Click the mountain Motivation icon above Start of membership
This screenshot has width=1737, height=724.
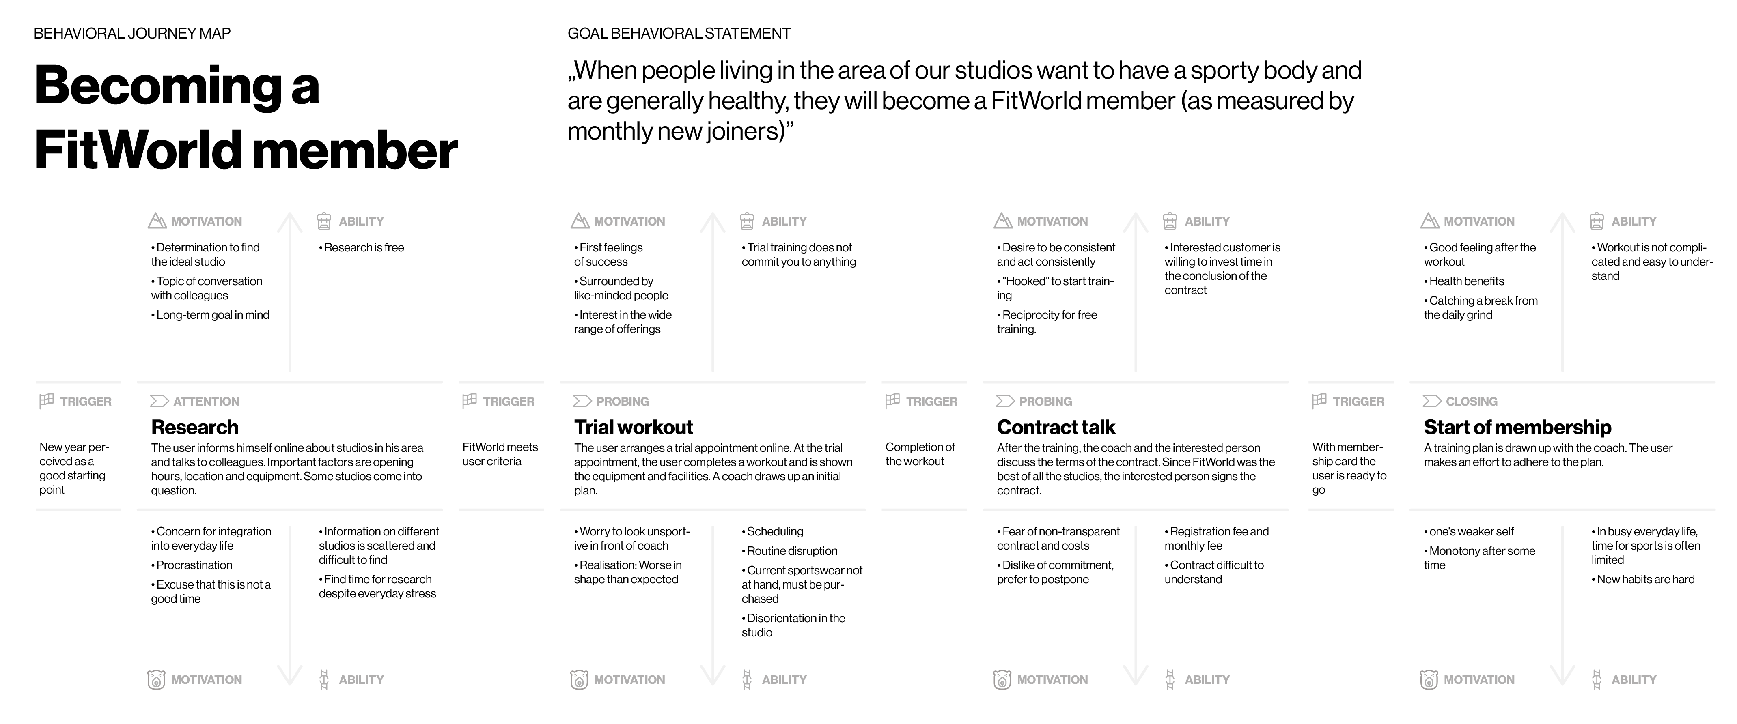[1429, 220]
